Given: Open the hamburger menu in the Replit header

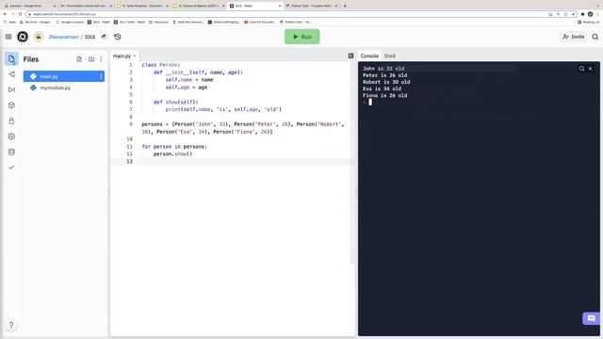Looking at the screenshot, I should click(8, 37).
